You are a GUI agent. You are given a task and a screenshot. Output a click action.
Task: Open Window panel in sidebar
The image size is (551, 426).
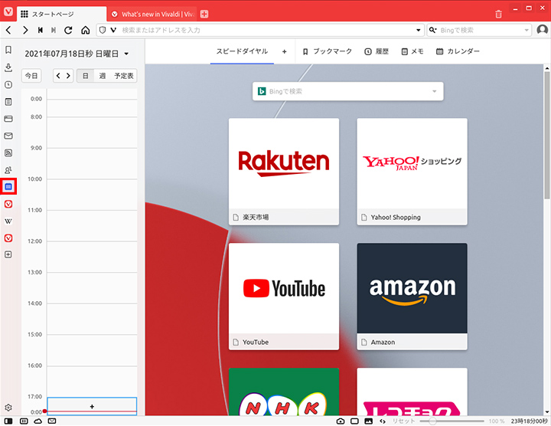pyautogui.click(x=8, y=119)
